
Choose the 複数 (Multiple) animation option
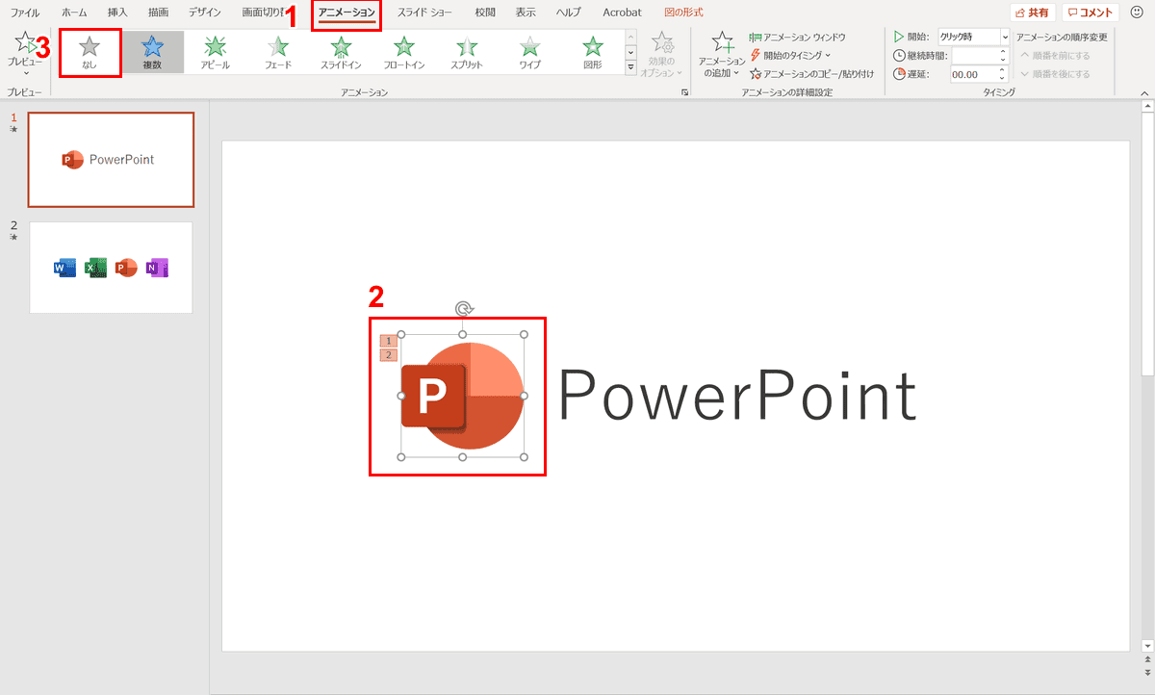[152, 53]
